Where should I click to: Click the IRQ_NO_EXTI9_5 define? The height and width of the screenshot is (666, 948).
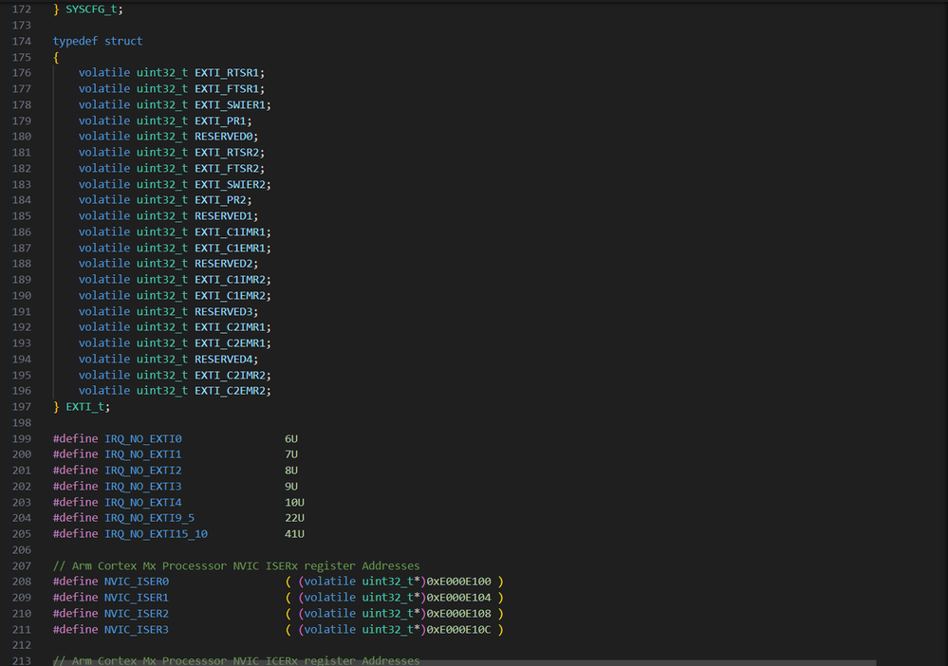[x=149, y=518]
